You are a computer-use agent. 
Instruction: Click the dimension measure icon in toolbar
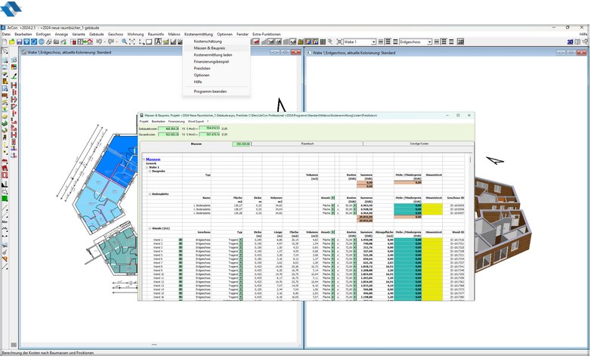click(141, 42)
